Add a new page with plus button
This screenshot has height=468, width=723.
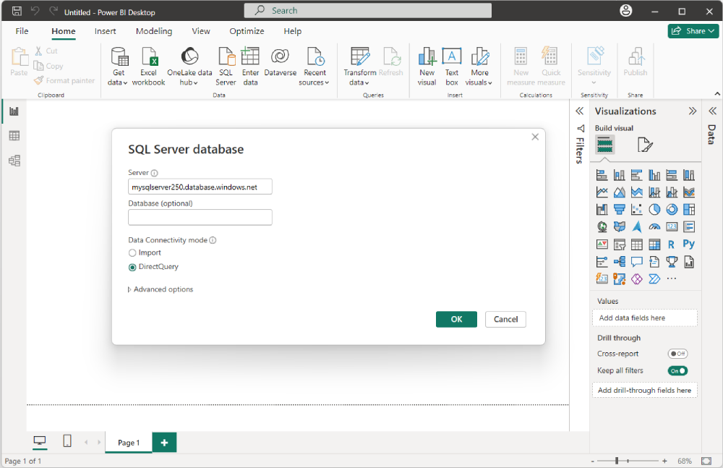tap(164, 443)
